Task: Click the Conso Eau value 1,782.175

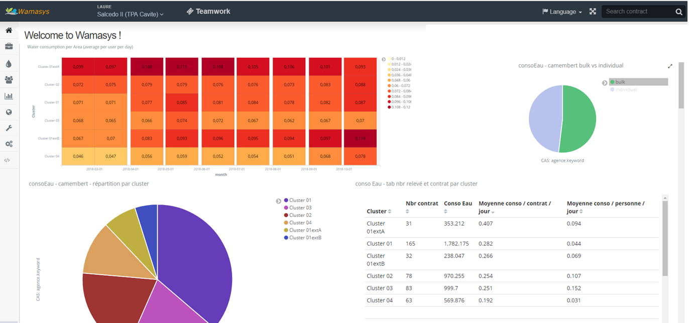Action: tap(456, 244)
